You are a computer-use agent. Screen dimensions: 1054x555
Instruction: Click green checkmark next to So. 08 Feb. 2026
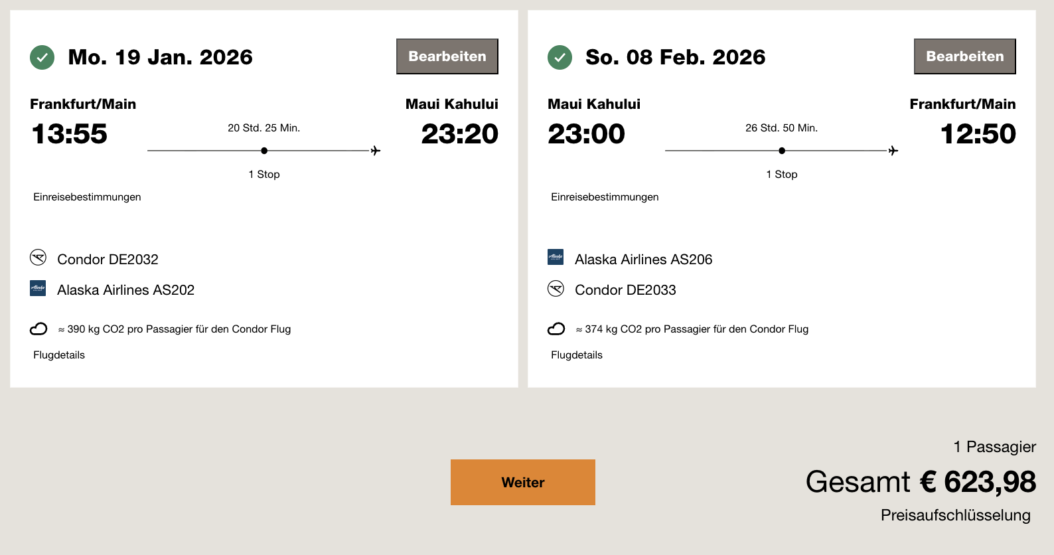pos(560,57)
